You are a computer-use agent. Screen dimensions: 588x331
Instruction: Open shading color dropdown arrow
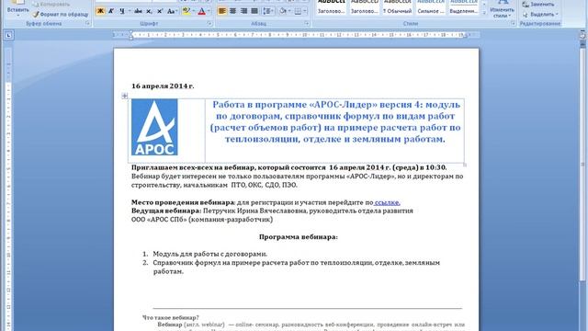click(290, 11)
